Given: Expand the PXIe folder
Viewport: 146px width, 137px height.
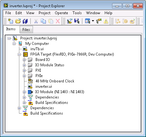Looking at the screenshot, I should click(x=24, y=76).
